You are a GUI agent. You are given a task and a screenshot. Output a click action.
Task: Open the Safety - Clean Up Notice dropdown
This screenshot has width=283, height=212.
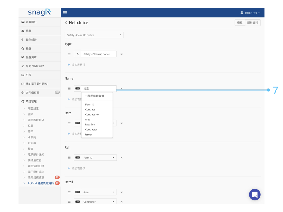[x=94, y=35]
